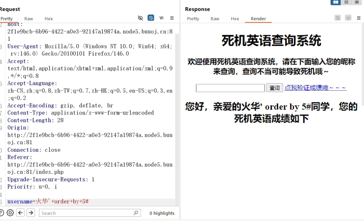Click the nickname text input on rendered page
Viewport: 364px width, 221px height.
pyautogui.click(x=230, y=88)
